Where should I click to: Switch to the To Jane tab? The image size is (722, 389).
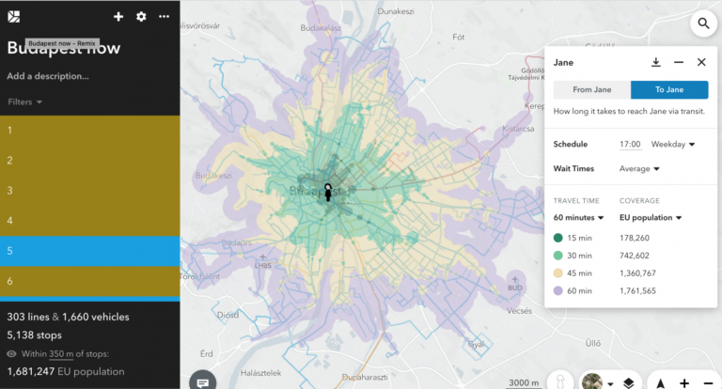669,90
